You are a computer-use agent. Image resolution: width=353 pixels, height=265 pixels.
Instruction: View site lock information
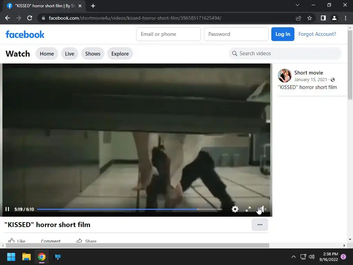tap(43, 18)
